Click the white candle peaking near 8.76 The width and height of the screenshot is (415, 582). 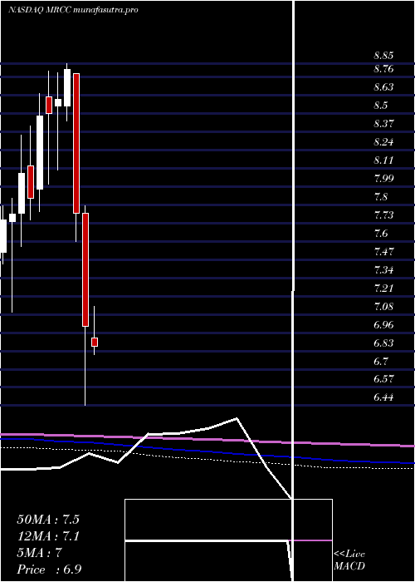coord(67,88)
